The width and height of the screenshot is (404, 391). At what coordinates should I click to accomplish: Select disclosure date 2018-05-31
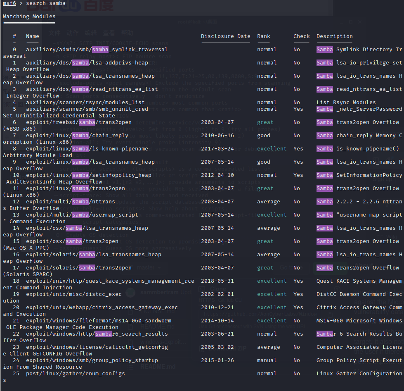pyautogui.click(x=217, y=281)
